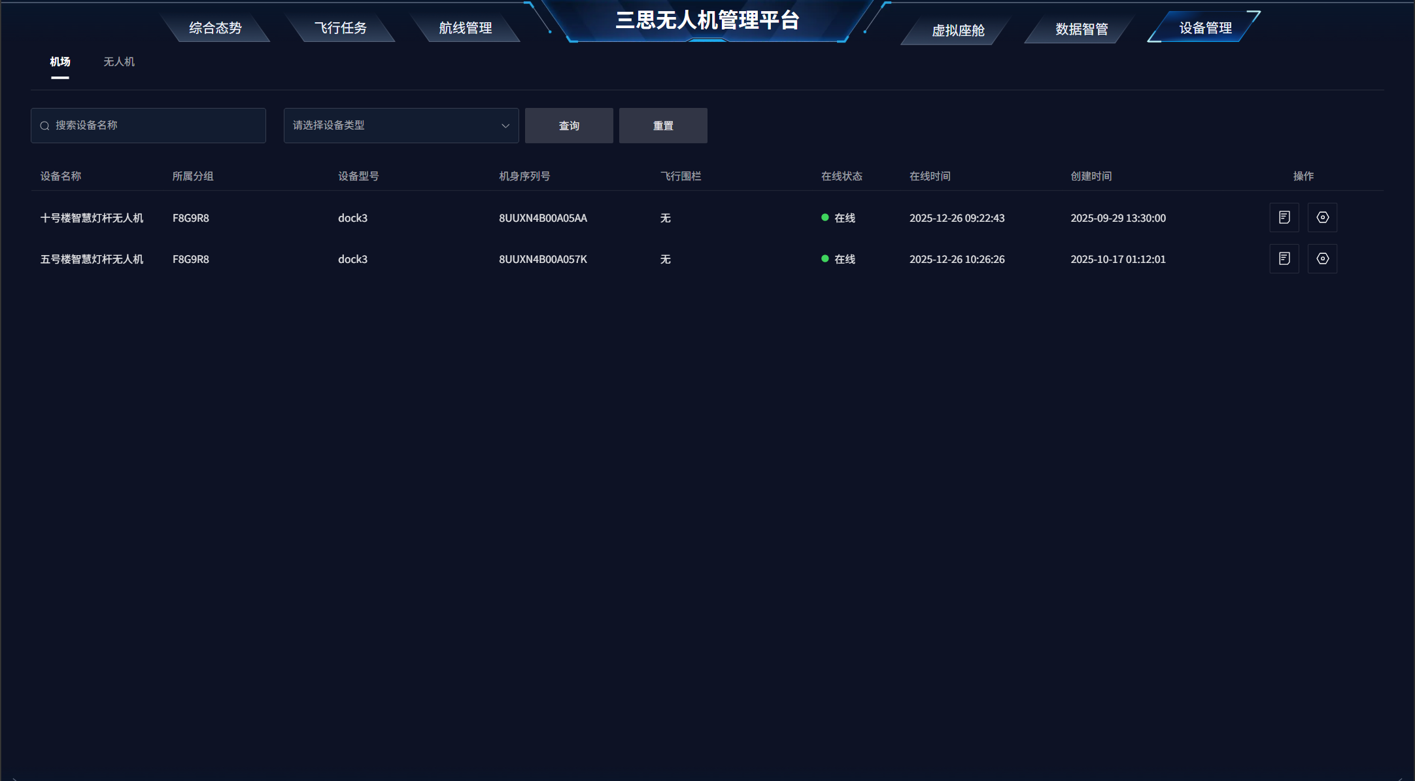1415x781 pixels.
Task: Switch to the 无人机 tab
Action: (118, 61)
